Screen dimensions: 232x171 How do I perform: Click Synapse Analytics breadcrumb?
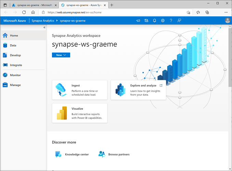43,21
